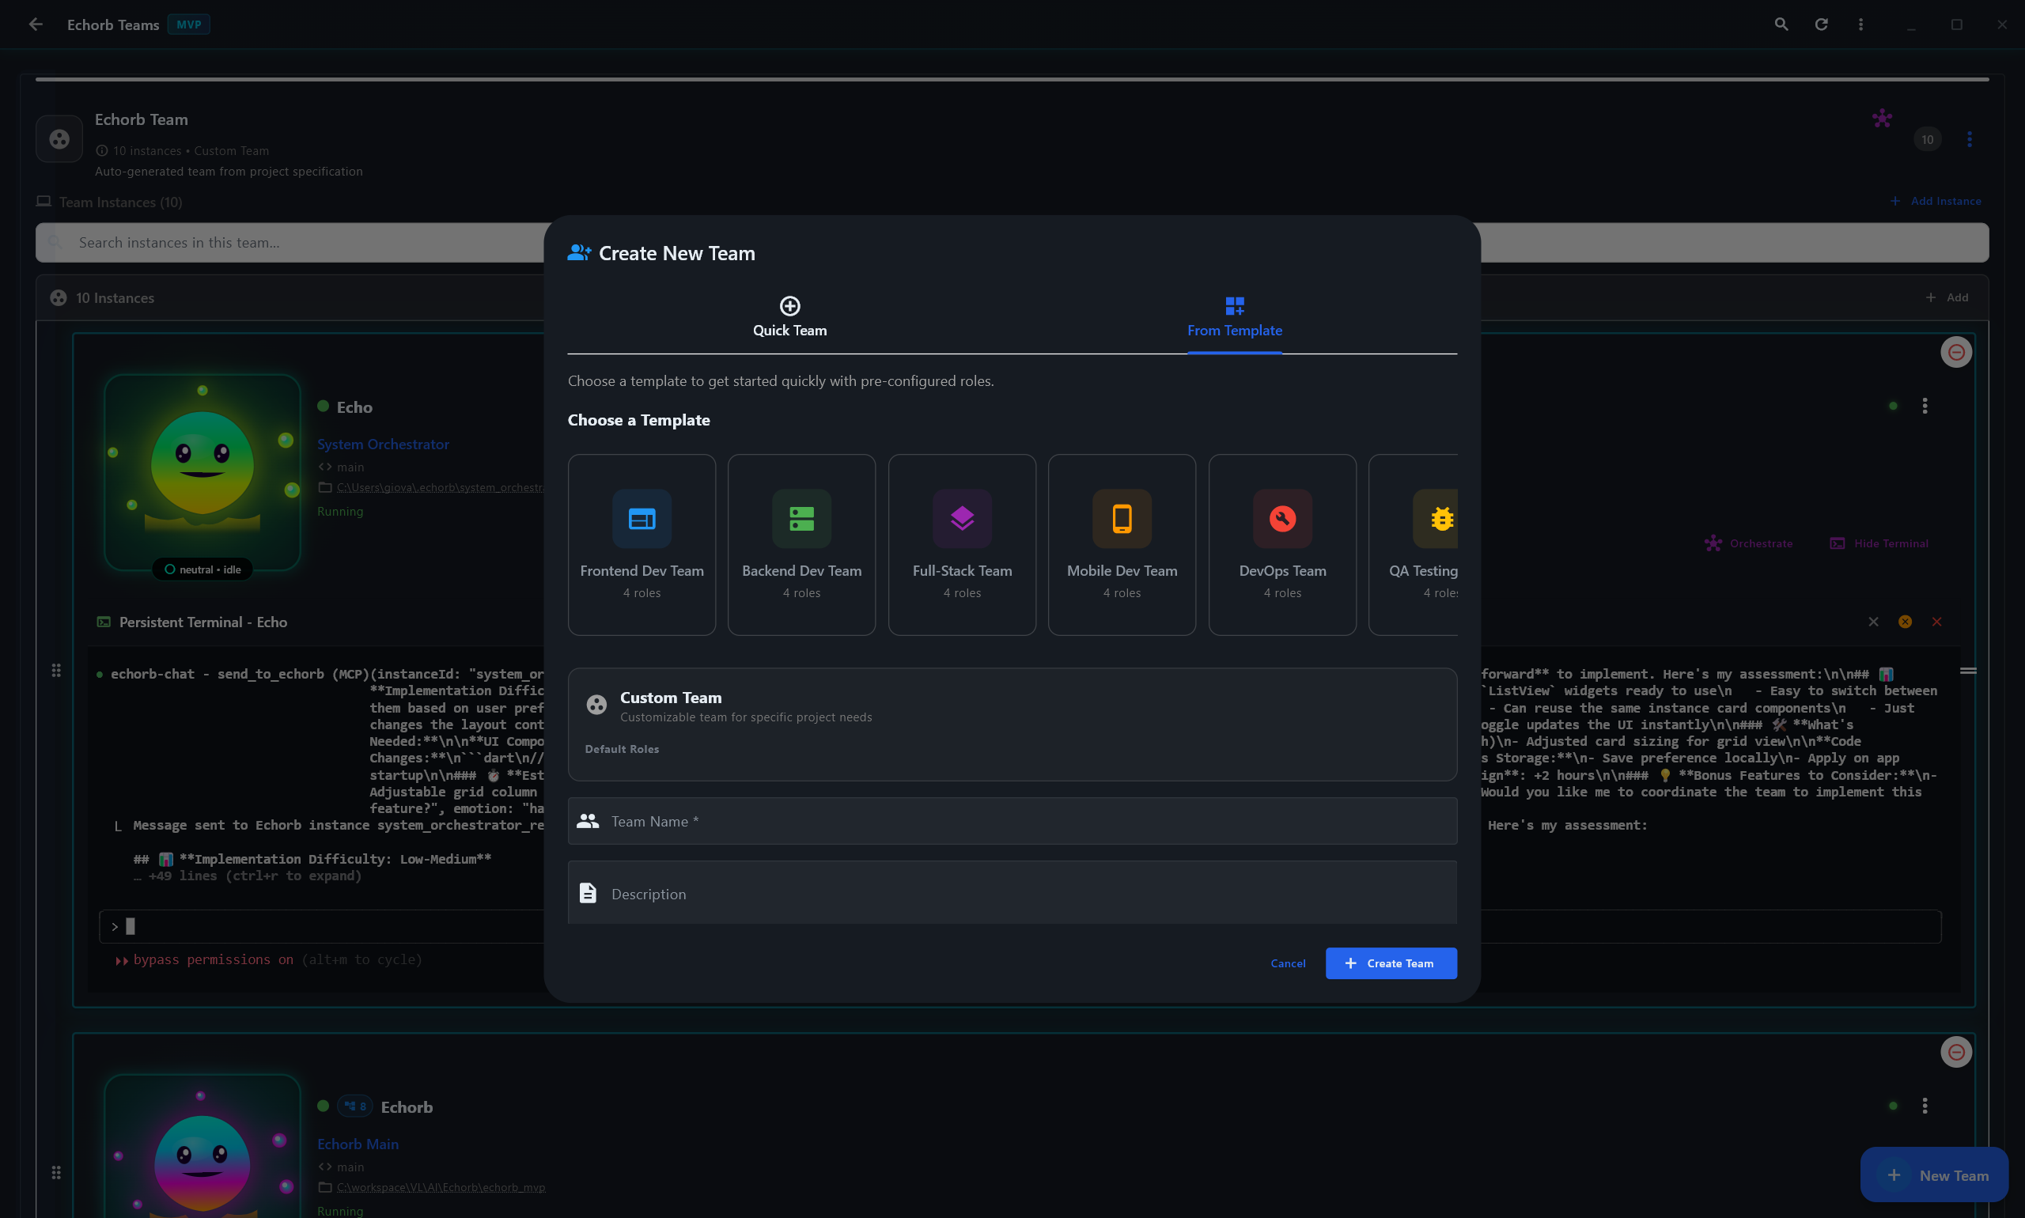Switch to the Quick Team tab
The width and height of the screenshot is (2025, 1218).
tap(789, 317)
